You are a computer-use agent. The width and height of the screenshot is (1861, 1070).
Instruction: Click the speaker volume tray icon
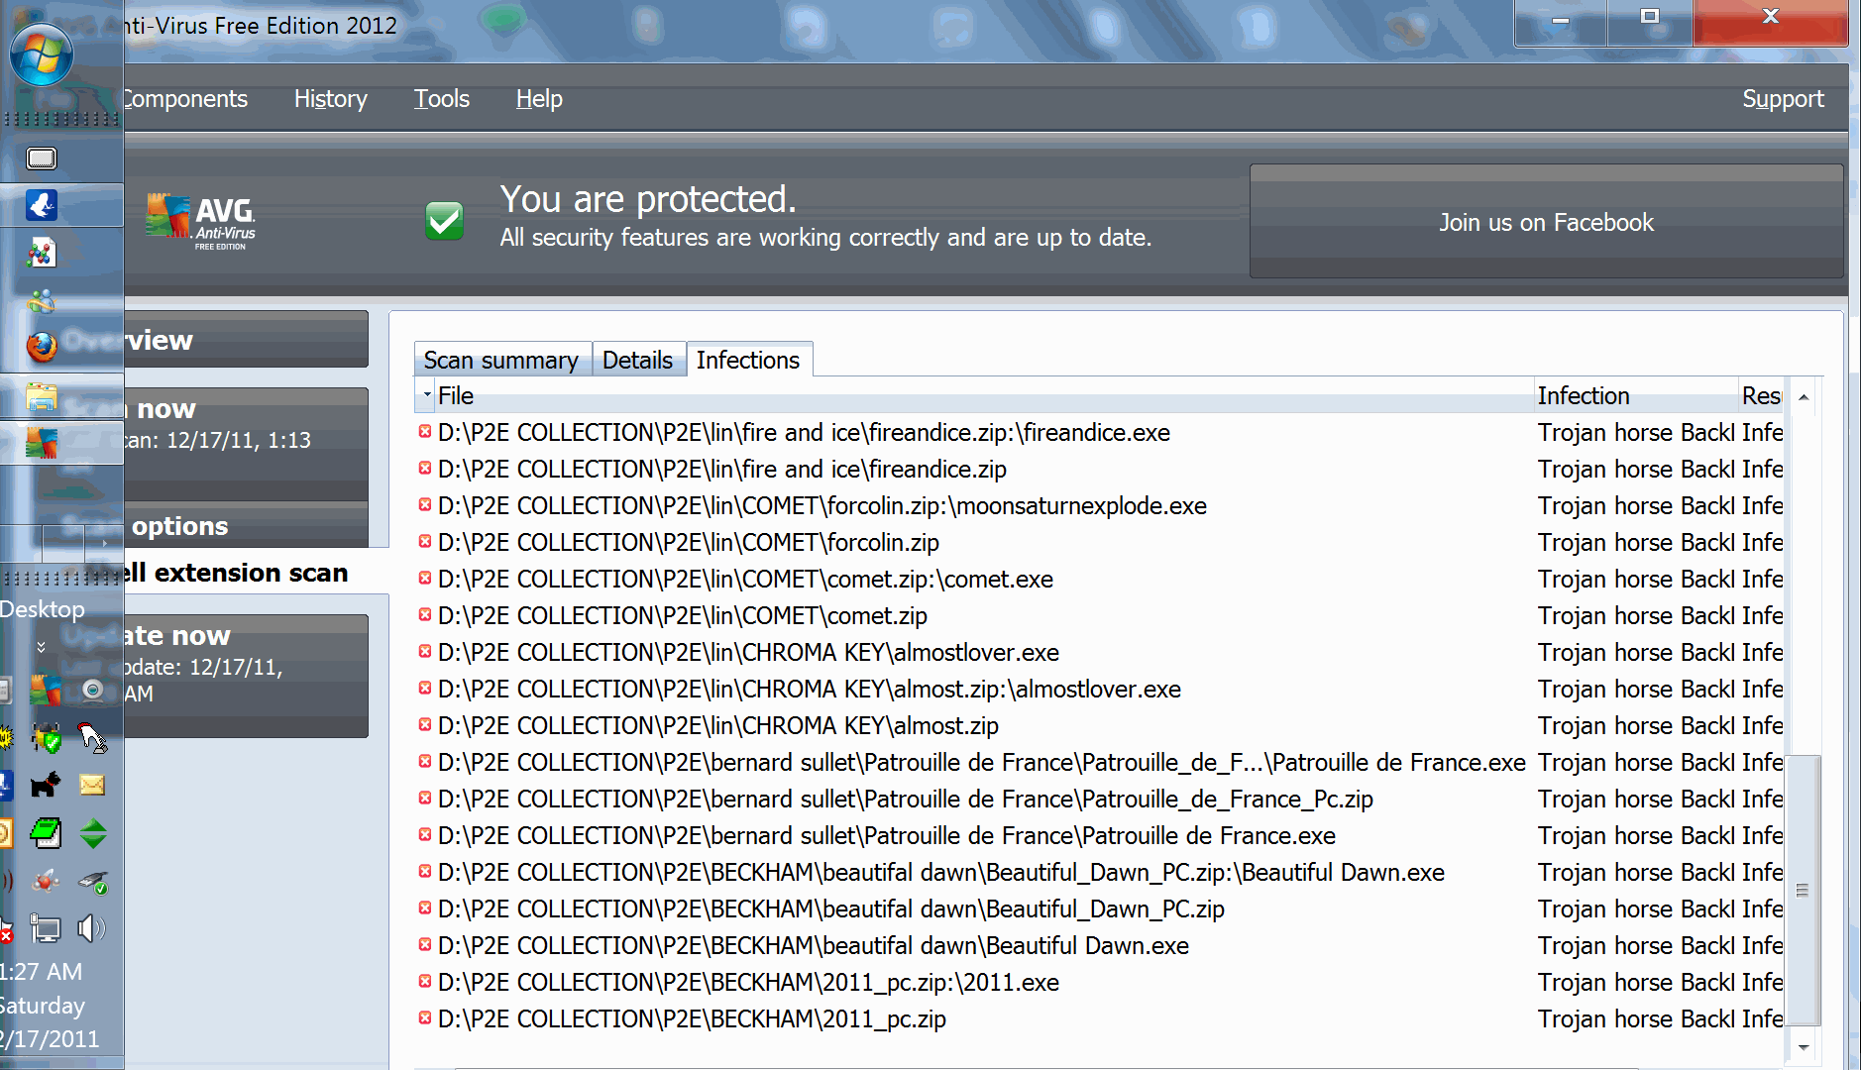pyautogui.click(x=91, y=928)
